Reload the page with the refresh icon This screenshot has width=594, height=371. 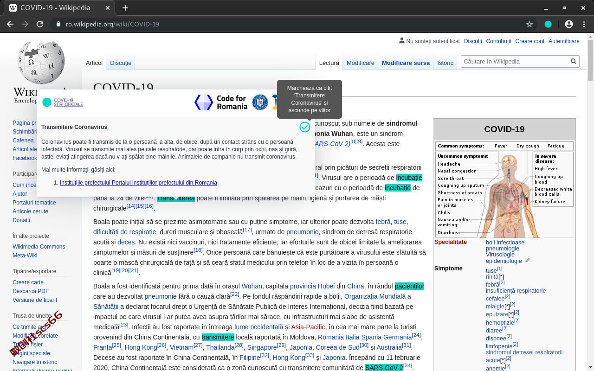(x=40, y=24)
